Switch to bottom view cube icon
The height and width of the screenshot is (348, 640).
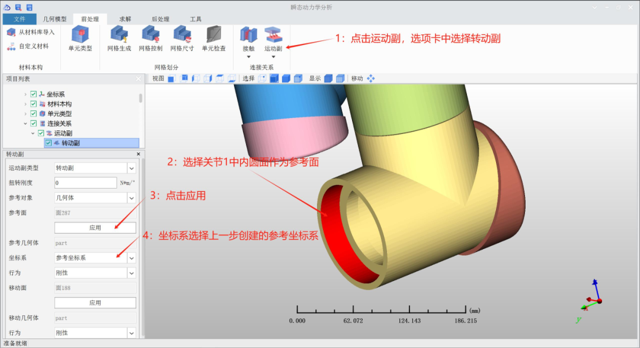(232, 78)
